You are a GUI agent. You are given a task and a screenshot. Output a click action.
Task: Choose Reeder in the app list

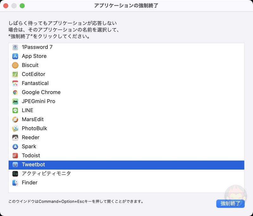[31, 138]
